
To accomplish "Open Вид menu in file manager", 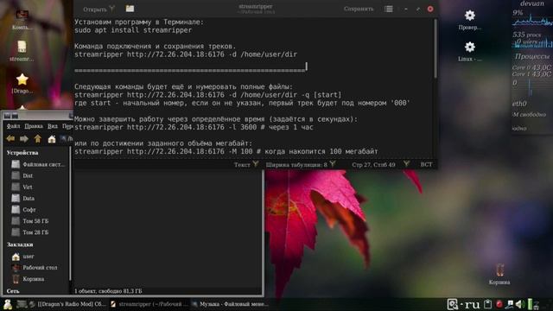I will click(52, 126).
